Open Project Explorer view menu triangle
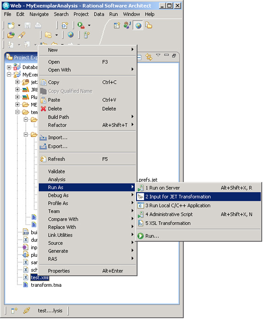Image resolution: width=263 pixels, height=319 pixels. (x=158, y=55)
